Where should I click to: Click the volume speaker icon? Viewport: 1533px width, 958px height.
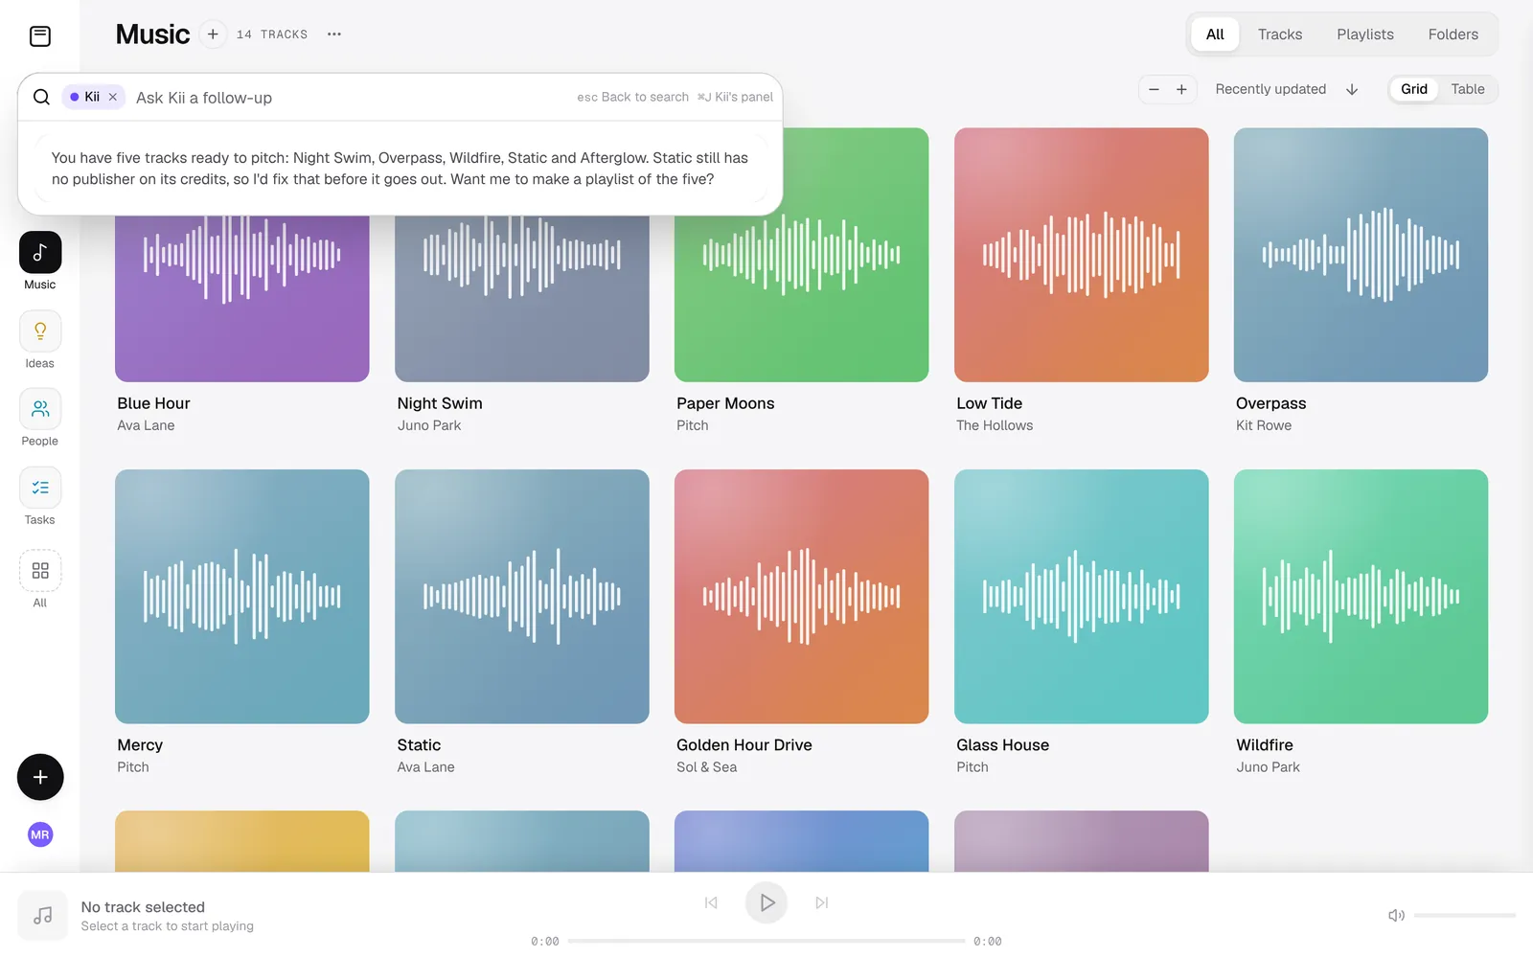click(1396, 916)
